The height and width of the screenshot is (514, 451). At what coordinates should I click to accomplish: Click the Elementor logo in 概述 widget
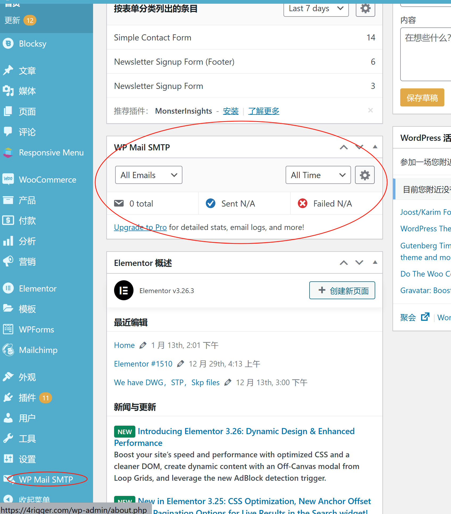click(124, 290)
